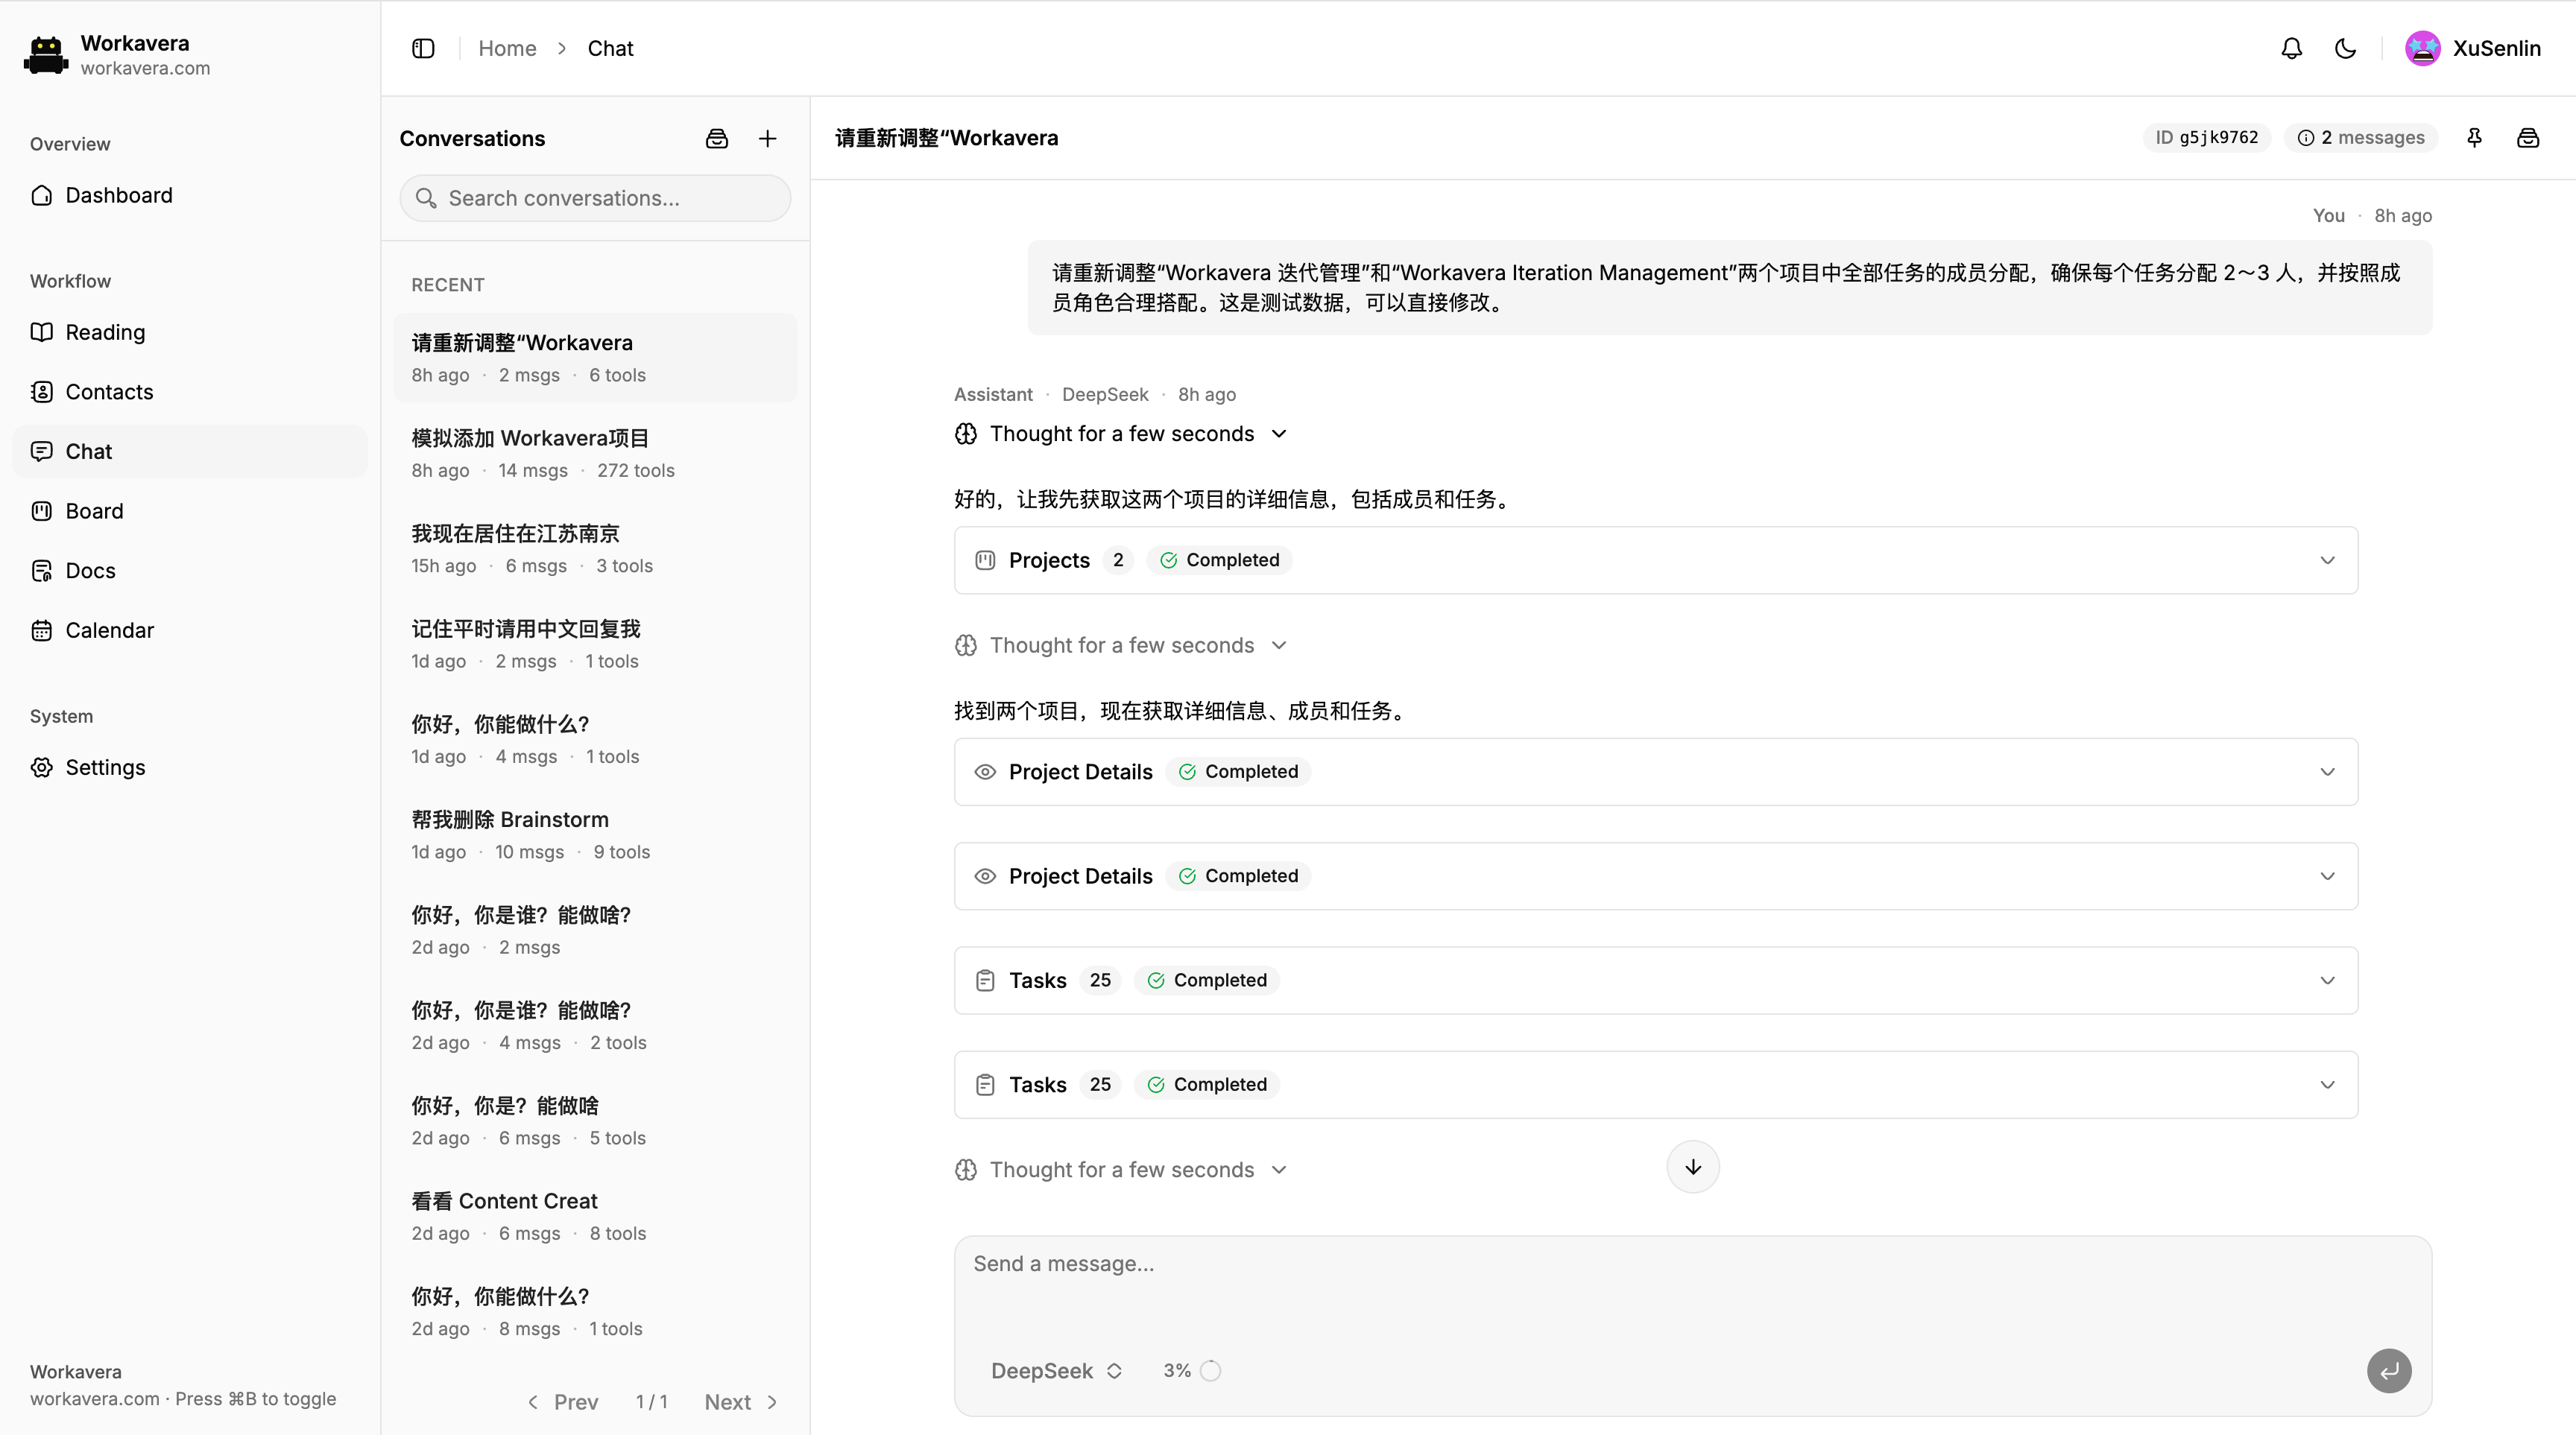Click the clipboard icon on first Tasks card
2576x1435 pixels.
click(985, 981)
